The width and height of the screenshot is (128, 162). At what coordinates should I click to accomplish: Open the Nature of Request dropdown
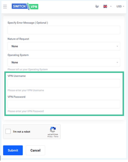[64, 46]
